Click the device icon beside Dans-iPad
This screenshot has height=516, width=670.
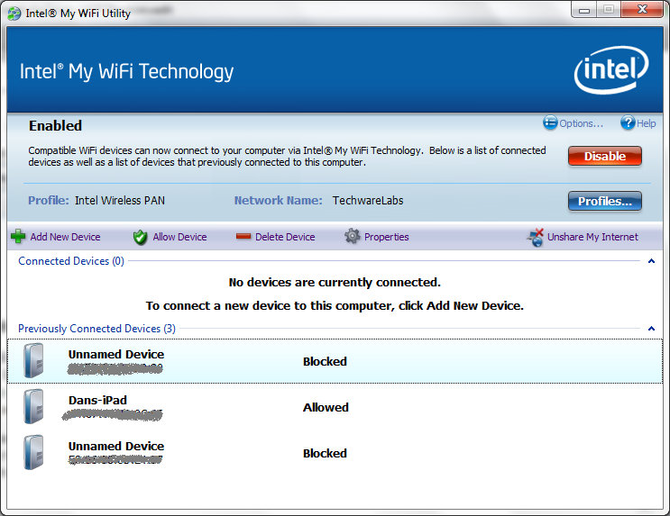point(33,406)
